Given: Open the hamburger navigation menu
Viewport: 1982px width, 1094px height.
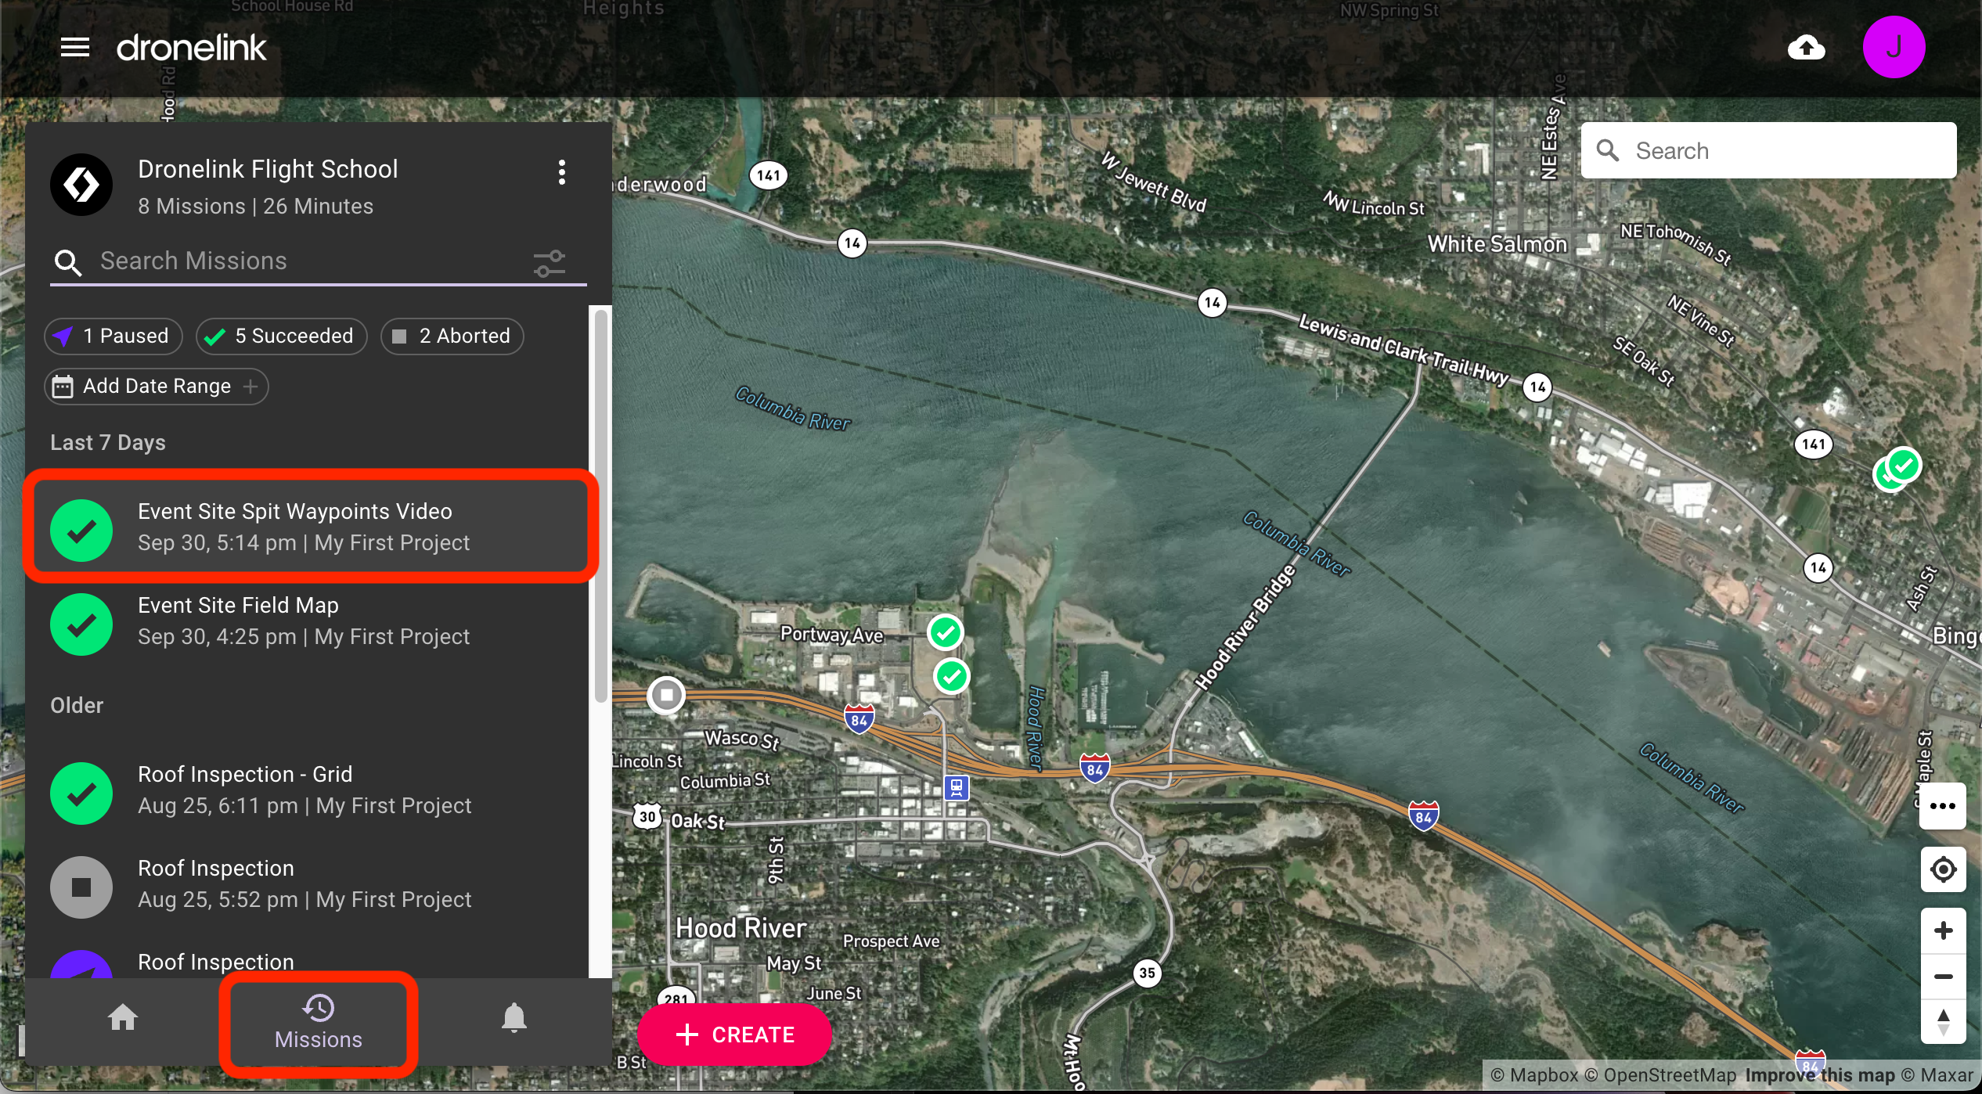Looking at the screenshot, I should coord(75,48).
